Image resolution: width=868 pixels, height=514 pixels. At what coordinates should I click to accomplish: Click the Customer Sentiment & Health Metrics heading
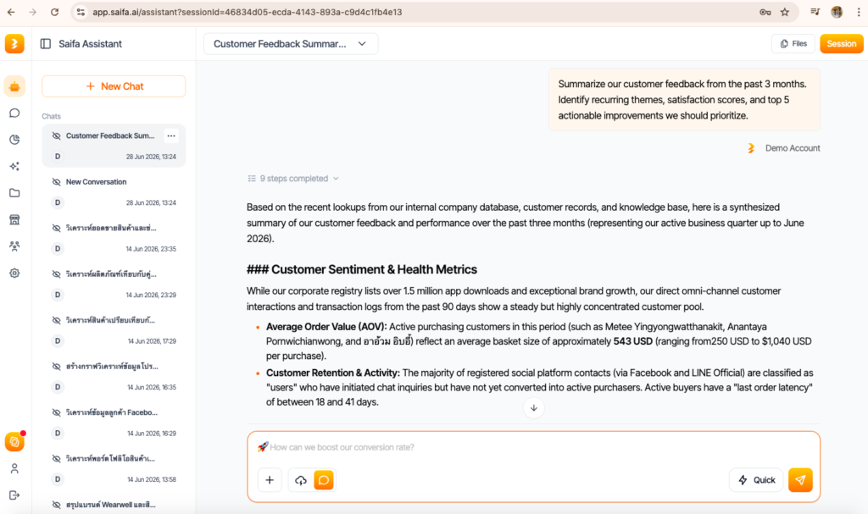(x=361, y=269)
